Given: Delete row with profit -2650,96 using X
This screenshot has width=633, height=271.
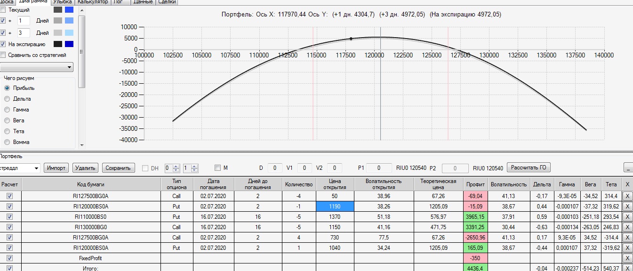Looking at the screenshot, I should coord(627,238).
